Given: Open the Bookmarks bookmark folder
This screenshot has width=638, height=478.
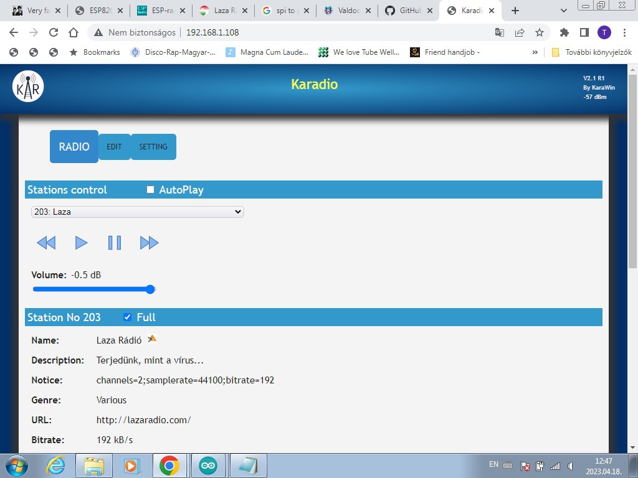Looking at the screenshot, I should [95, 52].
